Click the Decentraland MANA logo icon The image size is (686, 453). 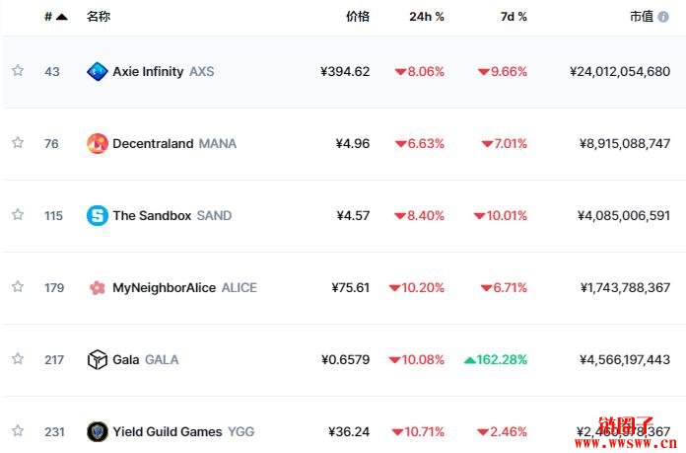pos(98,144)
